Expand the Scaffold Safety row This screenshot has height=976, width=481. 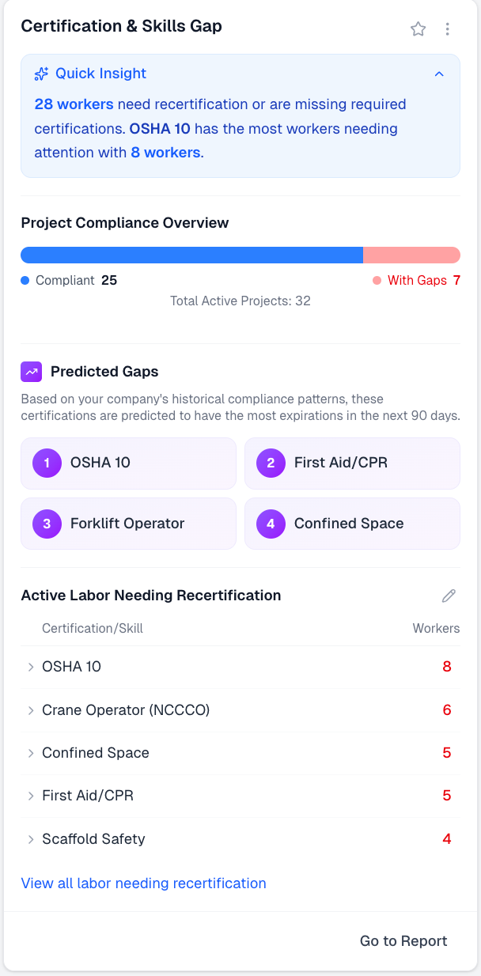tap(31, 839)
